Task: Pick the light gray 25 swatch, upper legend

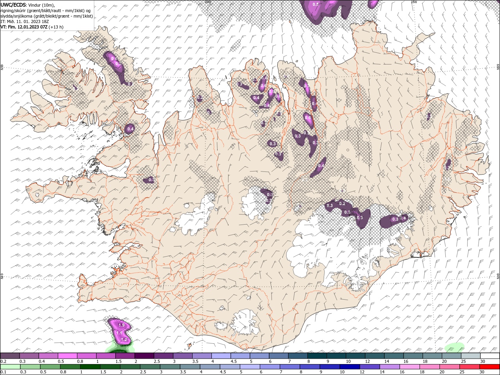Action: [471, 356]
